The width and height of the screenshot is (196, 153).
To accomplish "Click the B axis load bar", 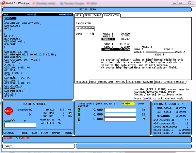I will (120, 119).
